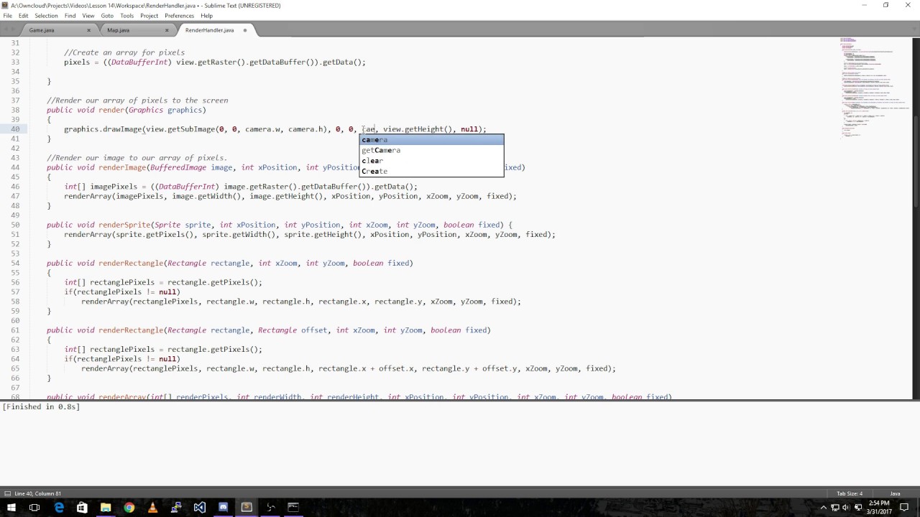This screenshot has height=517, width=920.
Task: Click the 'Line 40, Column 81' status text
Action: [37, 493]
